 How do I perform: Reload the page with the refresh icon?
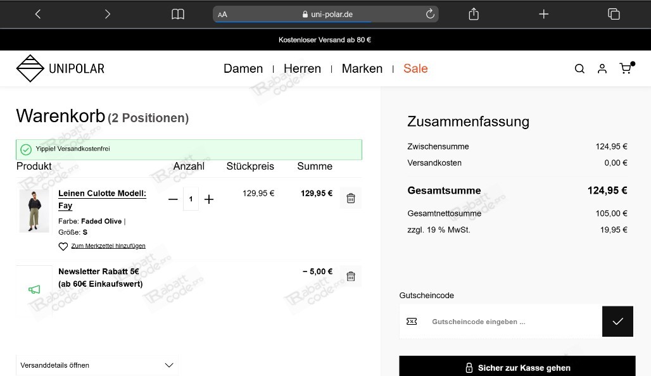(430, 14)
